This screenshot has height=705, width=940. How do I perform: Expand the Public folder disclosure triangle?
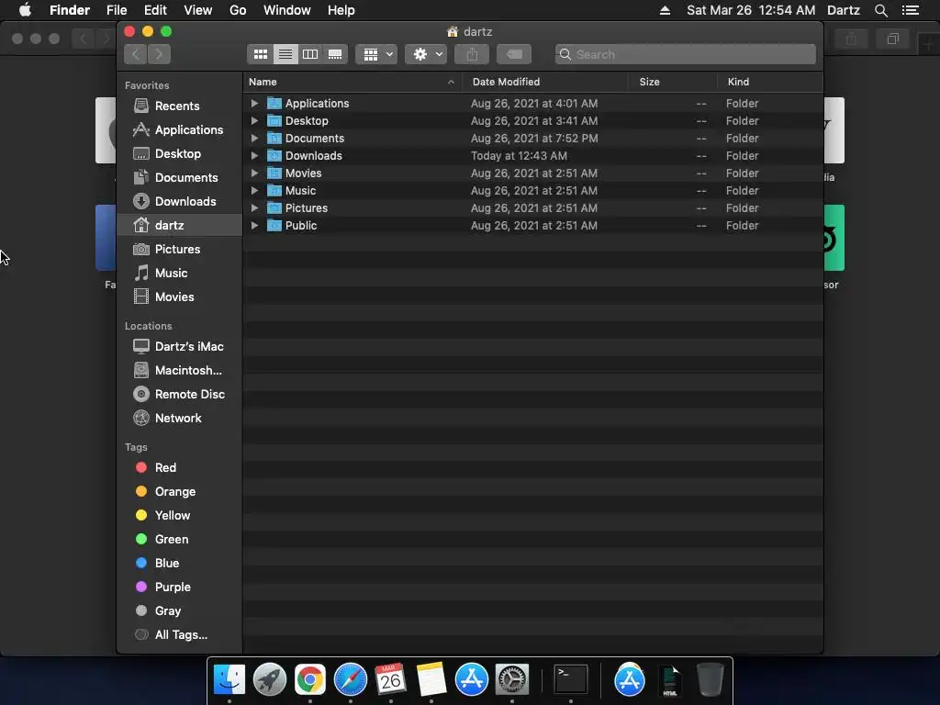[255, 226]
